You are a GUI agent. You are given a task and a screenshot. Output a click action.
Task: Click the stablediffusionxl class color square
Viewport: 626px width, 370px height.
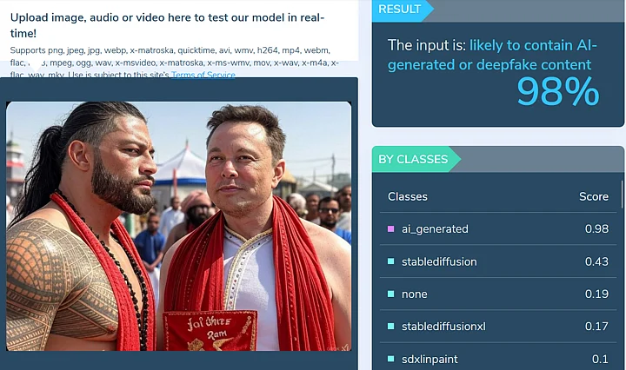click(x=391, y=327)
